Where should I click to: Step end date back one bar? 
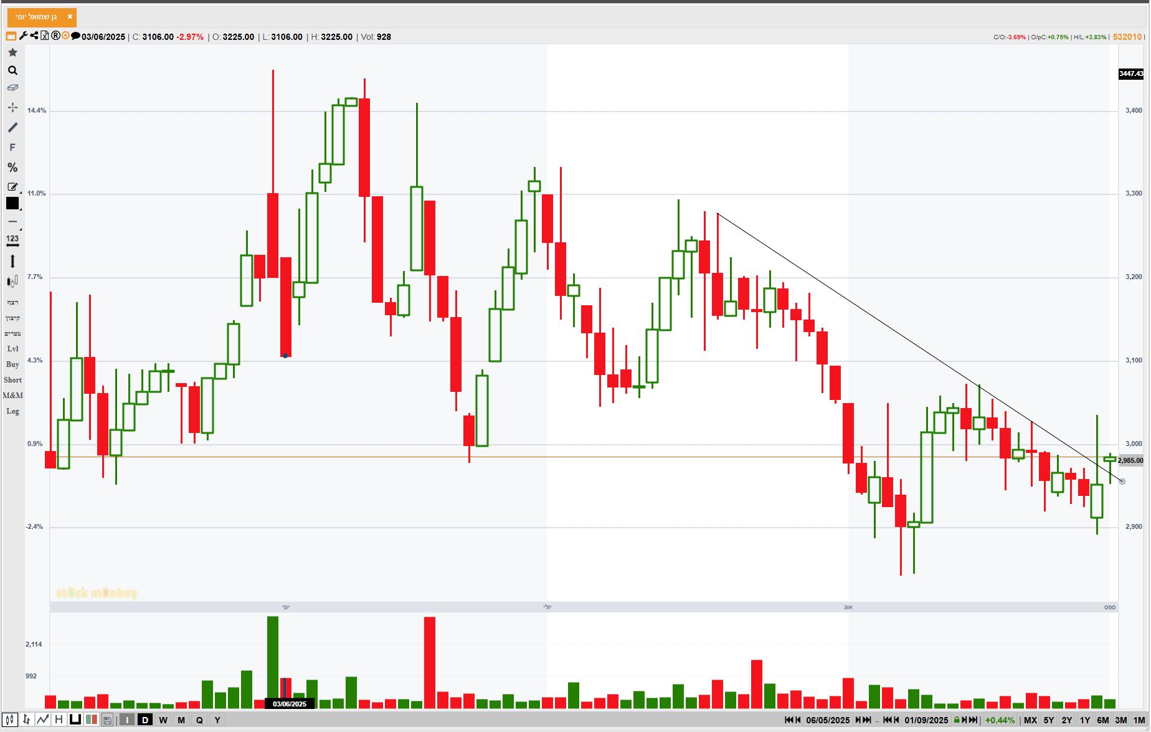coord(896,720)
